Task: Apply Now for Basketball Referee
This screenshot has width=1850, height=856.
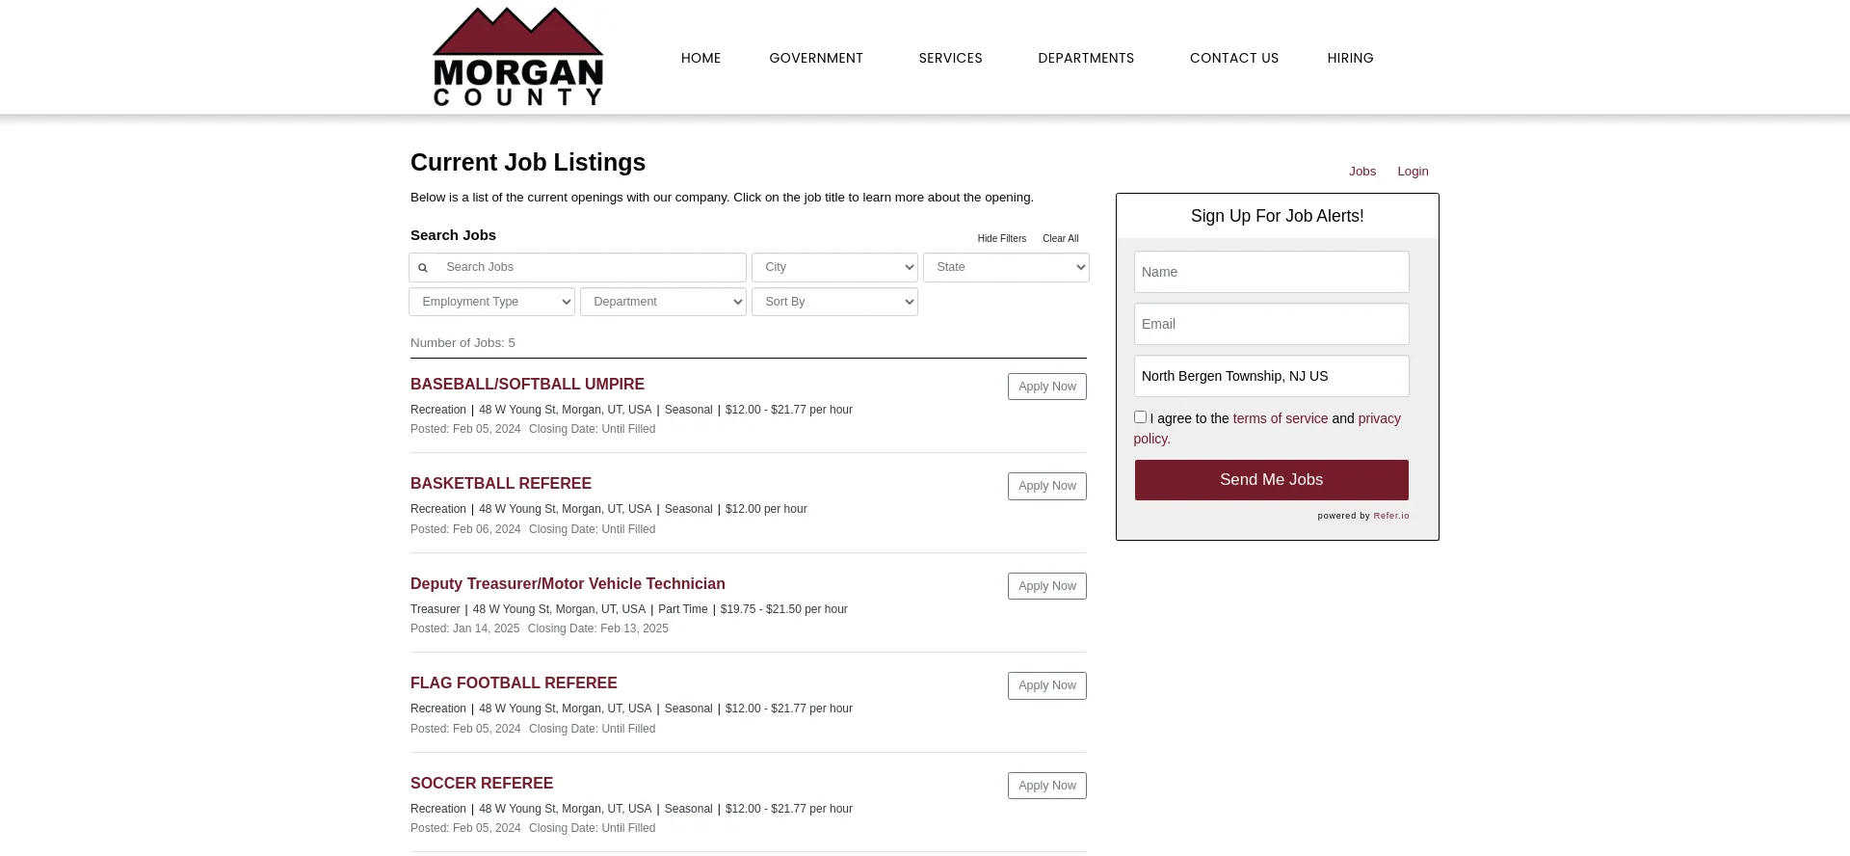Action: [x=1046, y=486]
